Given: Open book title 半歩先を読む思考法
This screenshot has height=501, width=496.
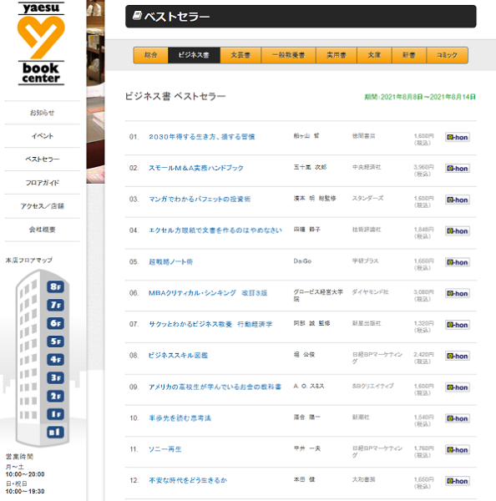Looking at the screenshot, I should tap(180, 418).
